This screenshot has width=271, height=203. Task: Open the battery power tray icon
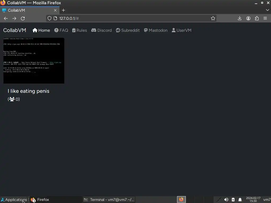[233, 200]
